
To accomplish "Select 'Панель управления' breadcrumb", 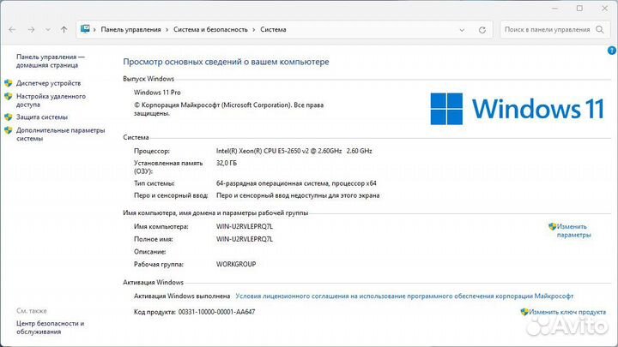I will pyautogui.click(x=130, y=29).
